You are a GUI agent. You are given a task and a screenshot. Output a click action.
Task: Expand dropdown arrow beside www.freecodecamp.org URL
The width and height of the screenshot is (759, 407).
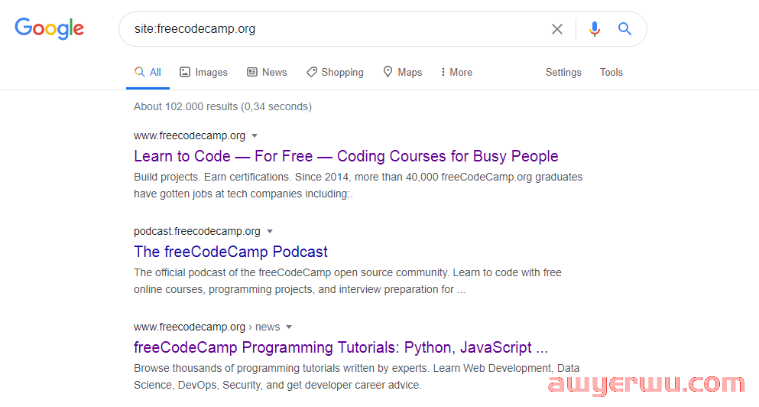[x=255, y=136]
